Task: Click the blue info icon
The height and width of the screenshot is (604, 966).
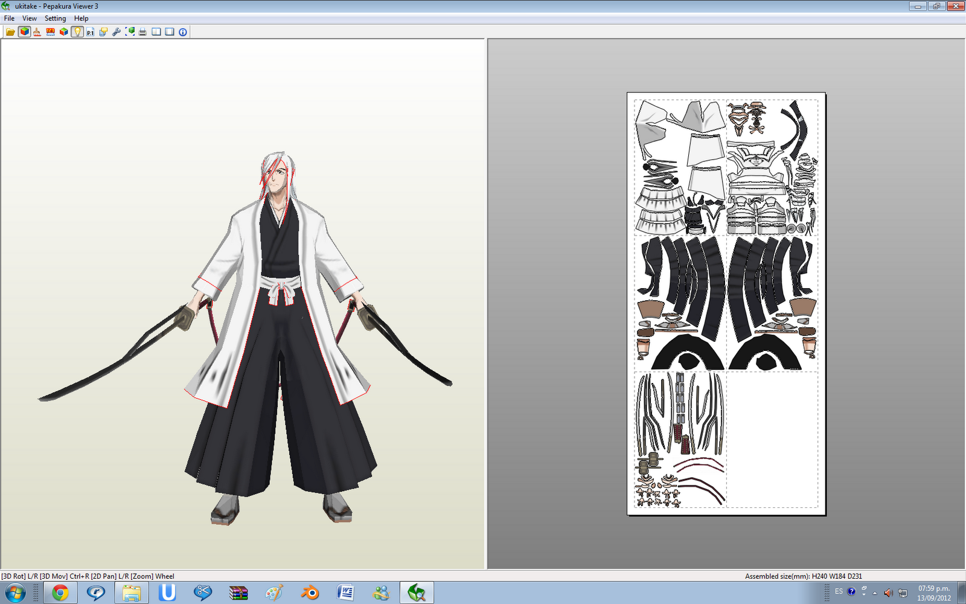Action: pos(183,32)
